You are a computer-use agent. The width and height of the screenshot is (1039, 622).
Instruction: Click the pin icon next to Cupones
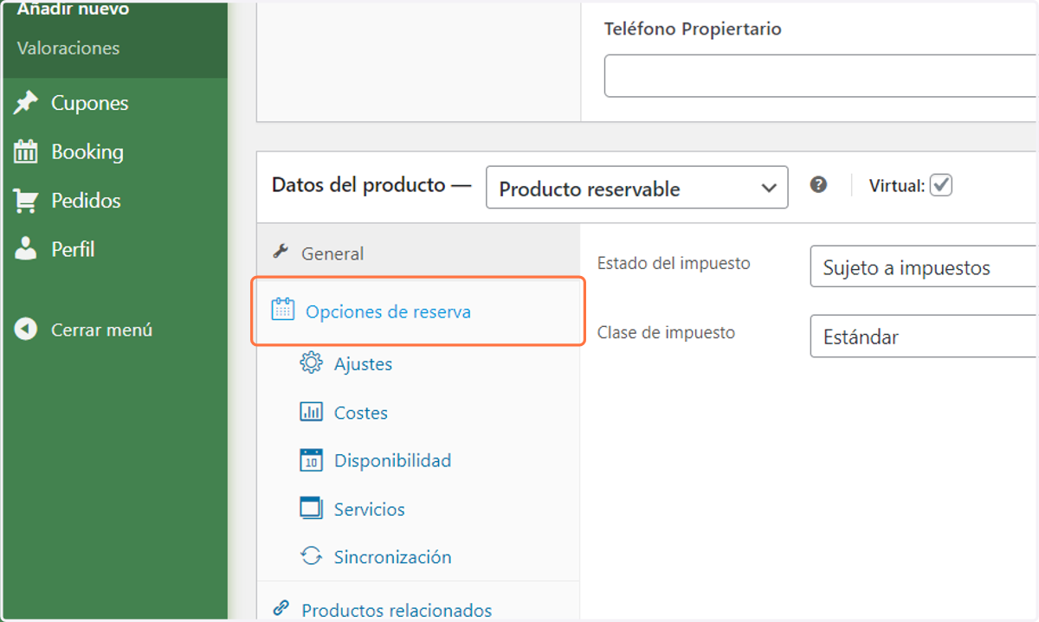pos(26,103)
